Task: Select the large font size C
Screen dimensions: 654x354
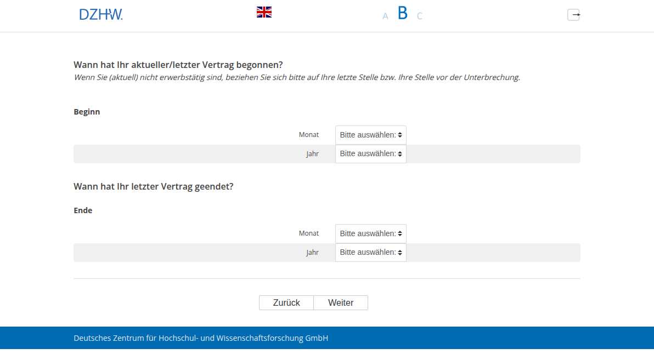Action: tap(420, 16)
